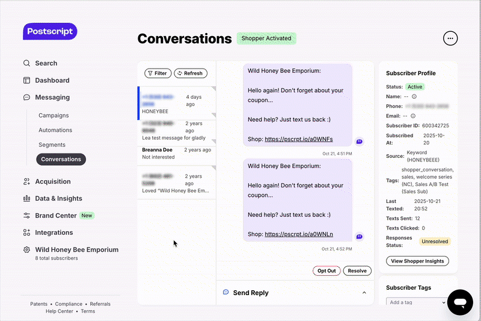Viewport: 481px width, 321px height.
Task: Go to Dashboard in sidebar
Action: [x=52, y=81]
